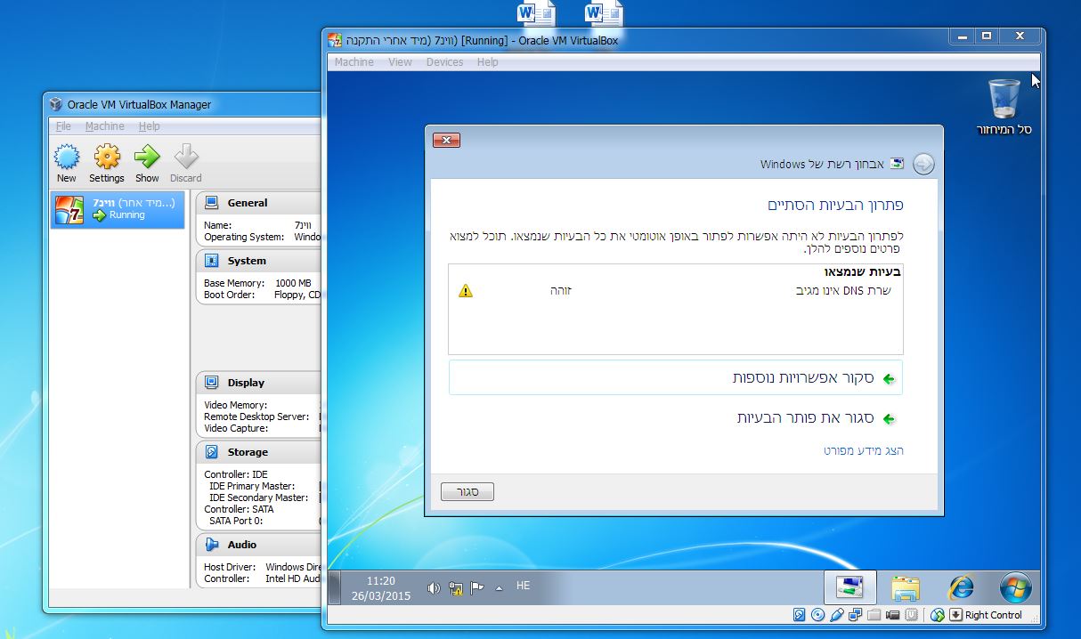Image resolution: width=1081 pixels, height=639 pixels.
Task: Click 'סגור את פותר הבעיות' option
Action: tap(805, 418)
